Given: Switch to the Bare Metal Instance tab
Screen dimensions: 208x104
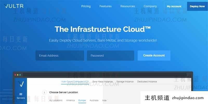Looking at the screenshot, I should click(102, 82).
